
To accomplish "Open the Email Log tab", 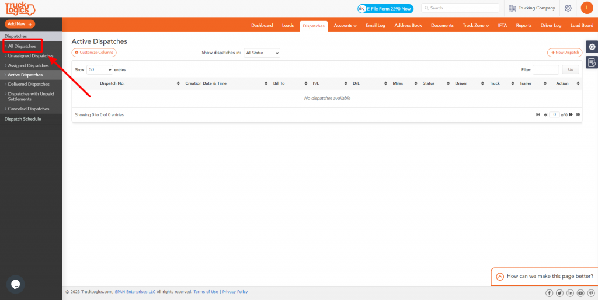I will (376, 26).
